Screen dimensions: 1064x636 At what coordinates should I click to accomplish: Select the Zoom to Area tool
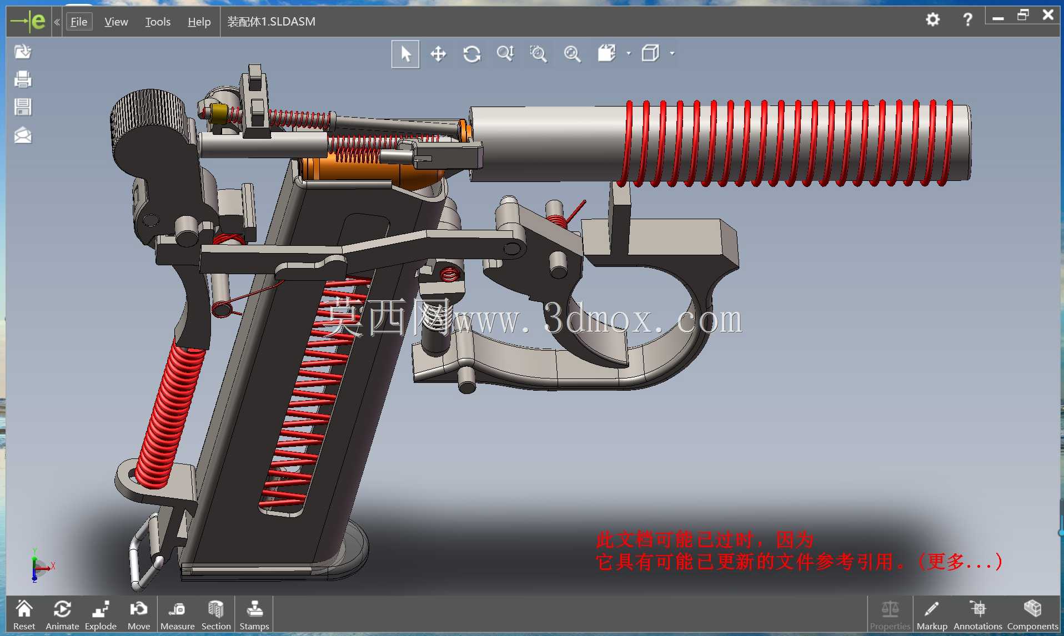[538, 54]
